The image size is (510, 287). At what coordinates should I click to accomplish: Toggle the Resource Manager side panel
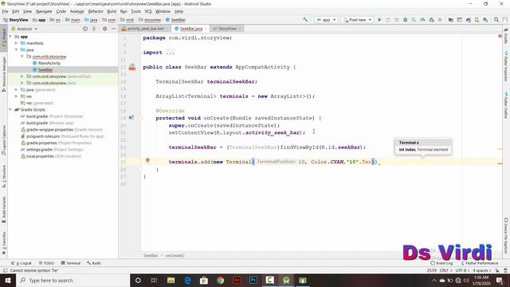[4, 74]
